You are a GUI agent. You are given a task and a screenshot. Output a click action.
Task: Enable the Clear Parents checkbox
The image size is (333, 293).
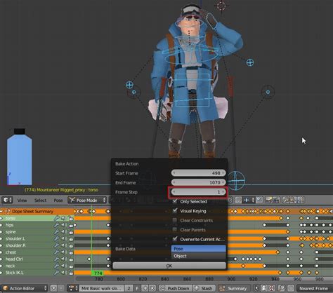[x=175, y=229]
